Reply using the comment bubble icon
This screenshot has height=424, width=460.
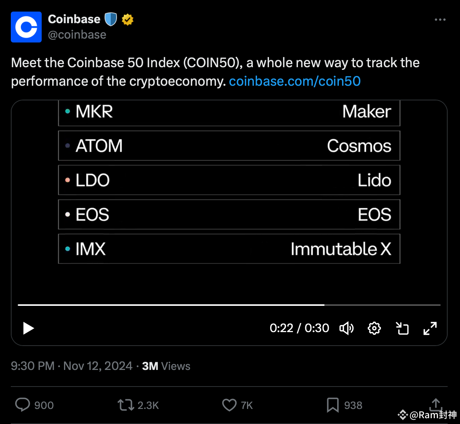point(23,405)
